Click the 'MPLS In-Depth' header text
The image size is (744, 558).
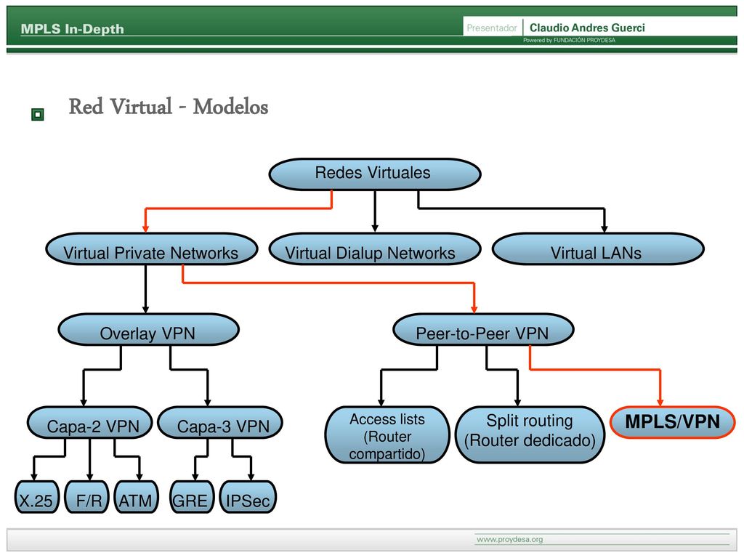pyautogui.click(x=72, y=29)
